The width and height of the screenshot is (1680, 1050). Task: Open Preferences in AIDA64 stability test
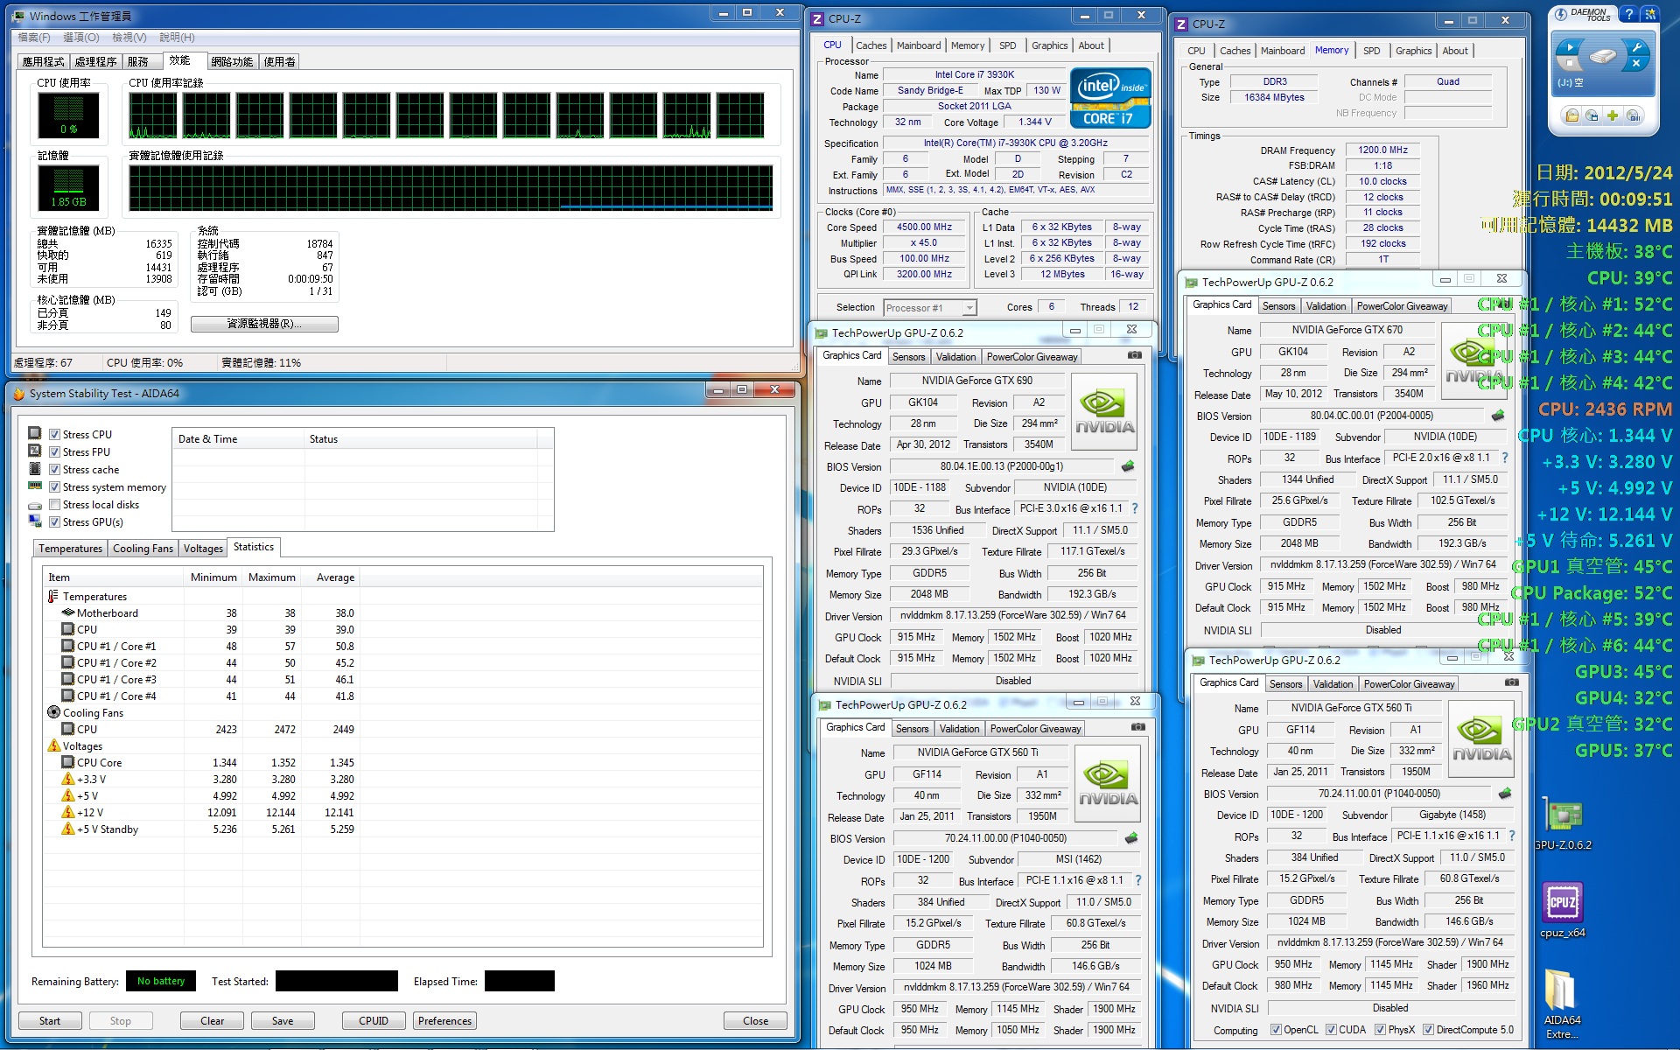click(444, 1020)
